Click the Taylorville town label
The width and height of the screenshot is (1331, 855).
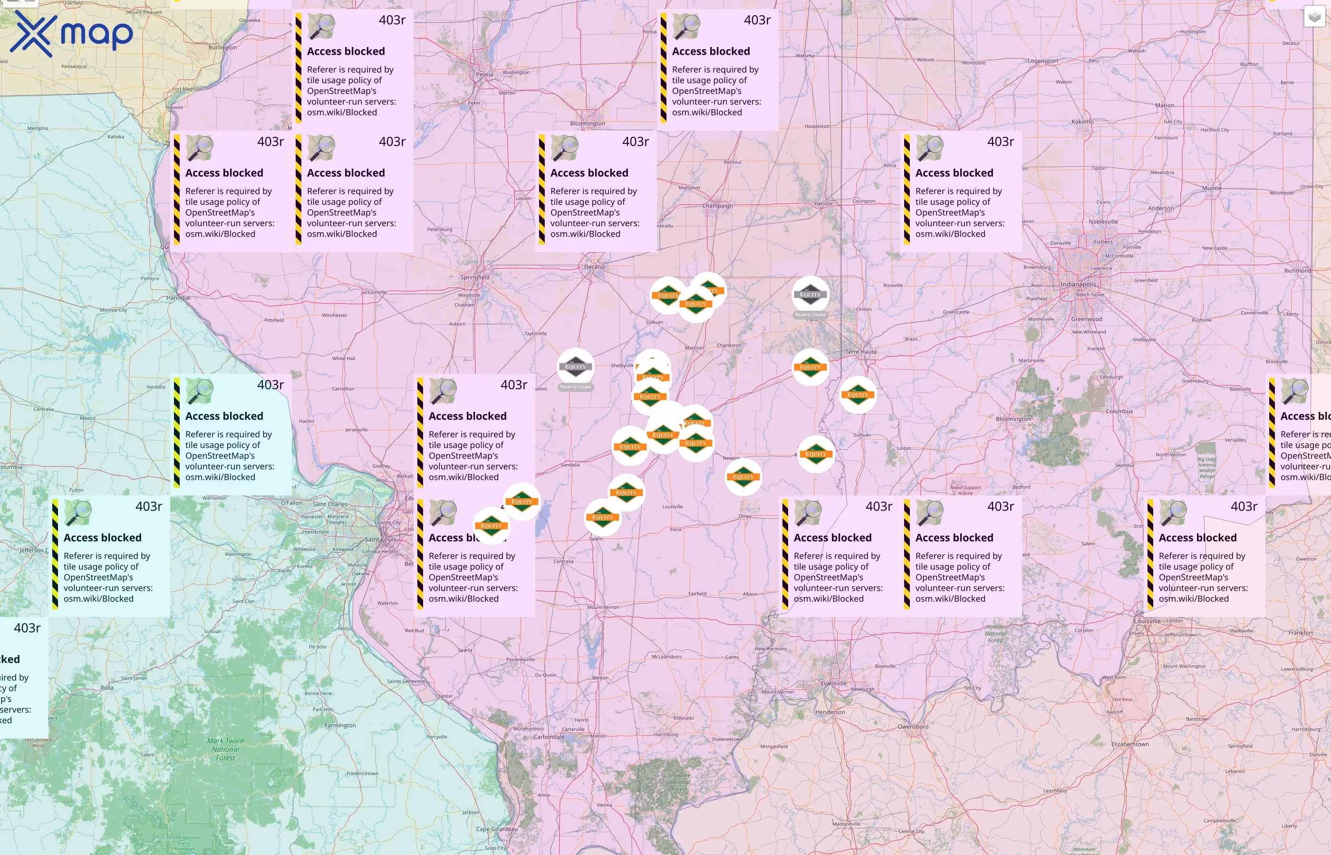click(536, 333)
